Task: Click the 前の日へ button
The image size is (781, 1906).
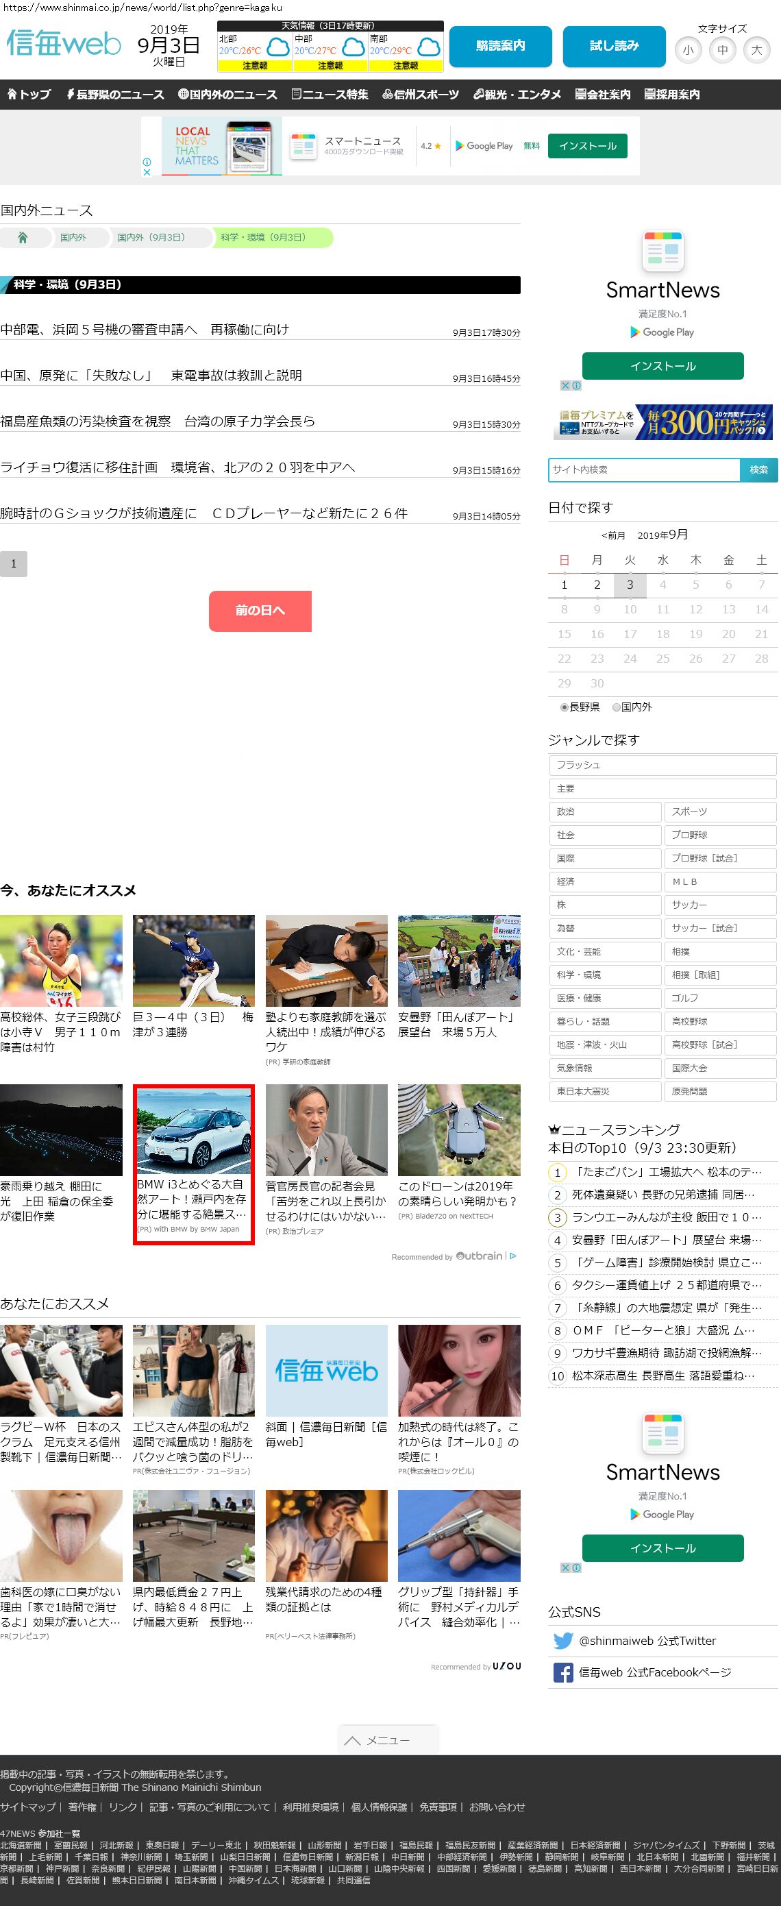Action: click(x=260, y=611)
